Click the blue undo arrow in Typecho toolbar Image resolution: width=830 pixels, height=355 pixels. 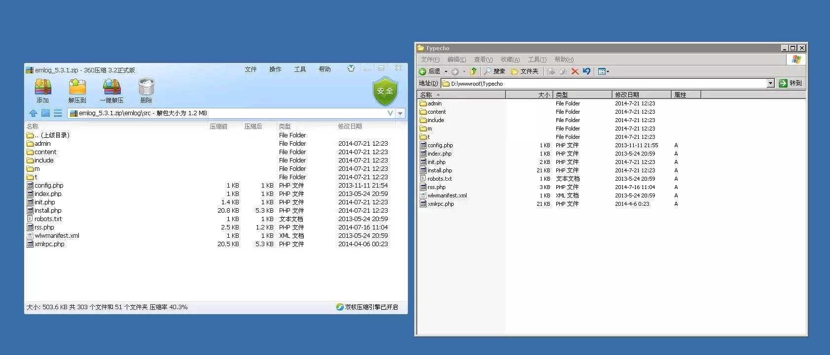tap(586, 71)
